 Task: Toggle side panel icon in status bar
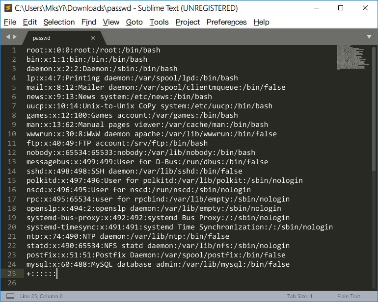point(10,296)
